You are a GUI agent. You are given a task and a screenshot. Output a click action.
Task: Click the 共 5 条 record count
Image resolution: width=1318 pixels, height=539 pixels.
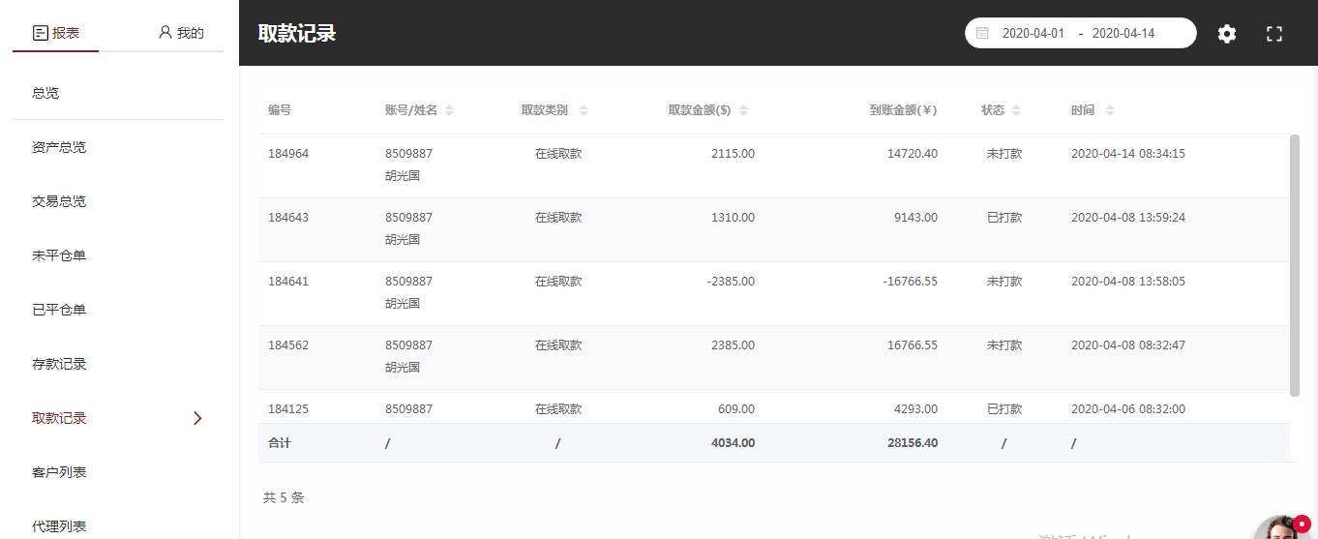point(284,498)
